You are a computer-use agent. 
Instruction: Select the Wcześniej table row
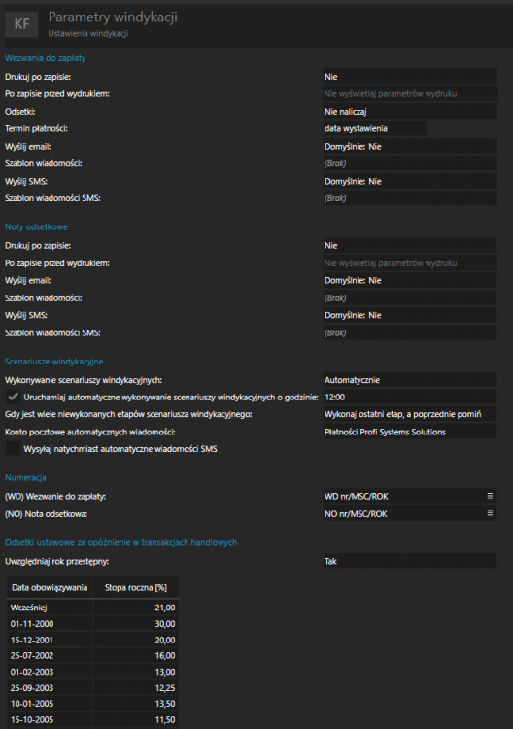click(93, 607)
